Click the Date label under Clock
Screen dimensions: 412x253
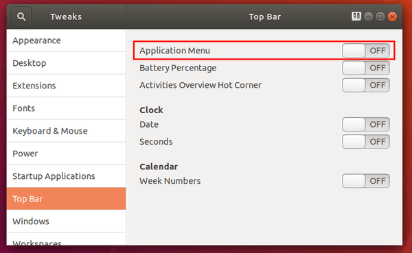[x=149, y=124]
